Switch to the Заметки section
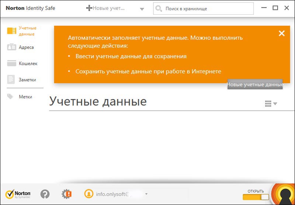The width and height of the screenshot is (295, 205). point(27,80)
